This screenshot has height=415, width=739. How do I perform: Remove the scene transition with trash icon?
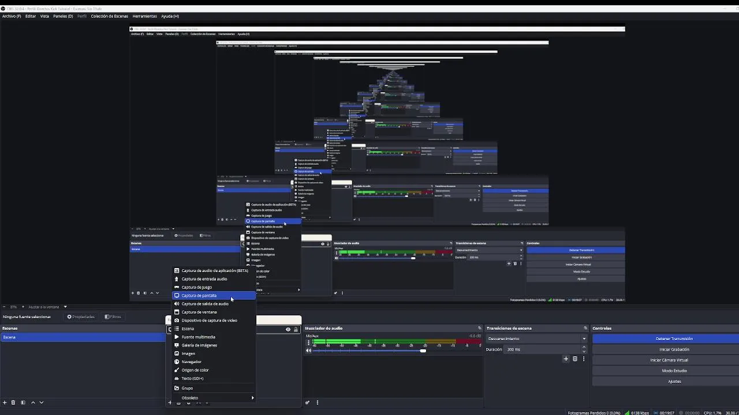pos(575,359)
